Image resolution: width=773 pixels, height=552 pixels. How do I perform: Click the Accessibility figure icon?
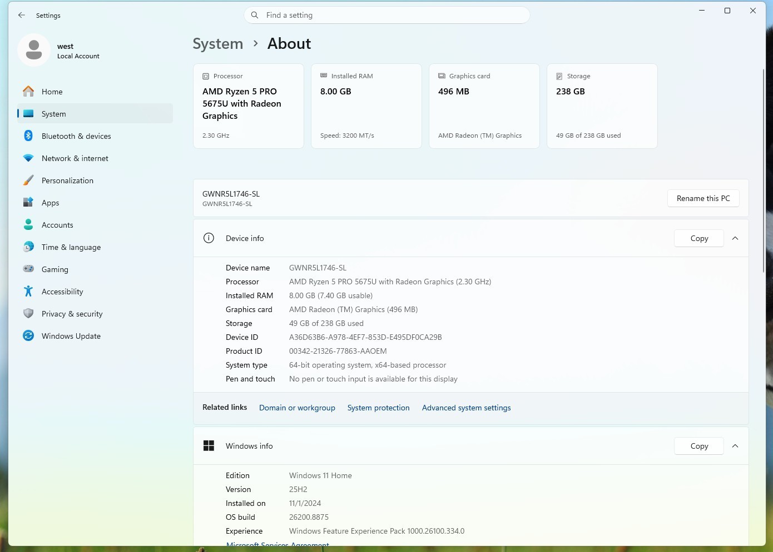coord(28,292)
